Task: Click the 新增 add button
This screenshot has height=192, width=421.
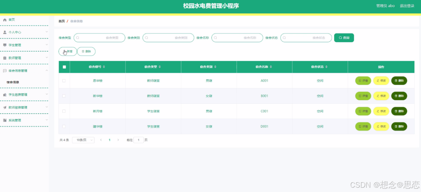Action: [68, 51]
